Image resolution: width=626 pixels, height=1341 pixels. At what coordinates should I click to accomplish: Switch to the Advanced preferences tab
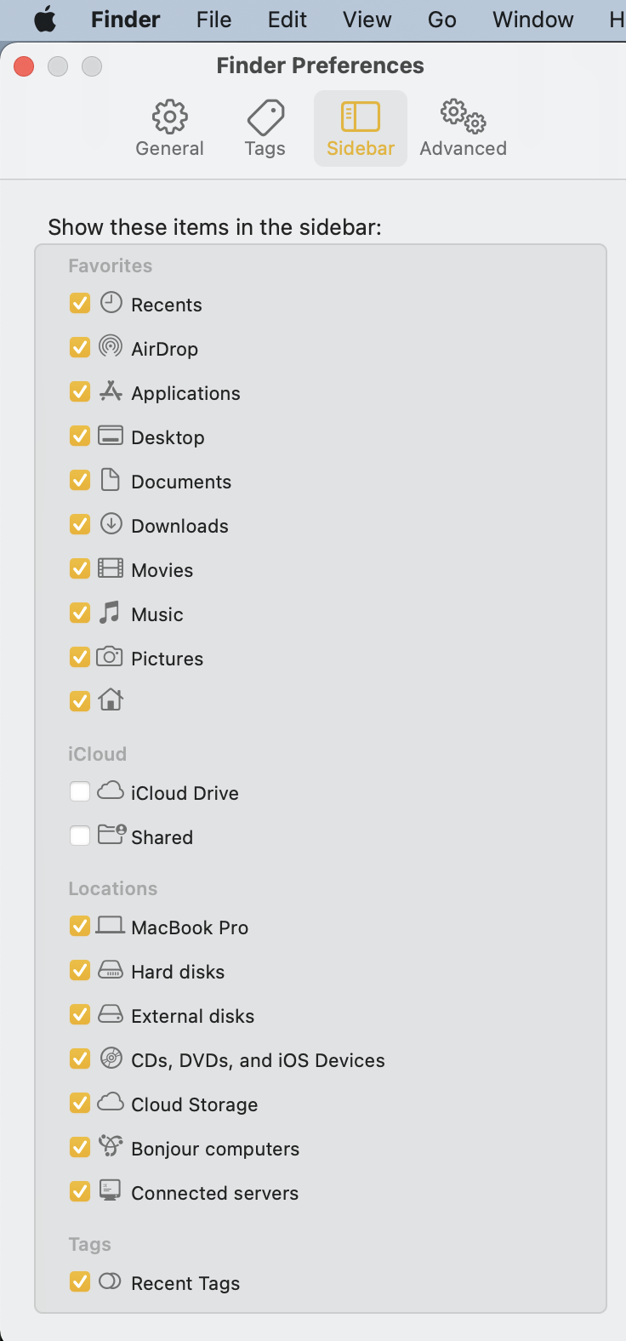(463, 128)
